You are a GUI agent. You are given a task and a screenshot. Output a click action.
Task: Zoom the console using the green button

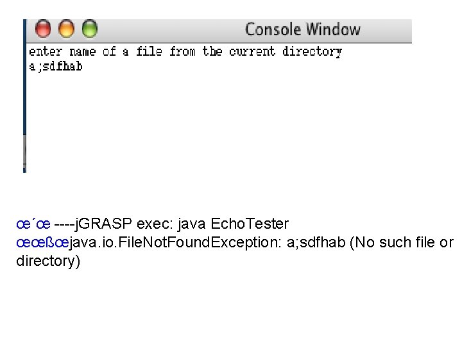click(90, 29)
